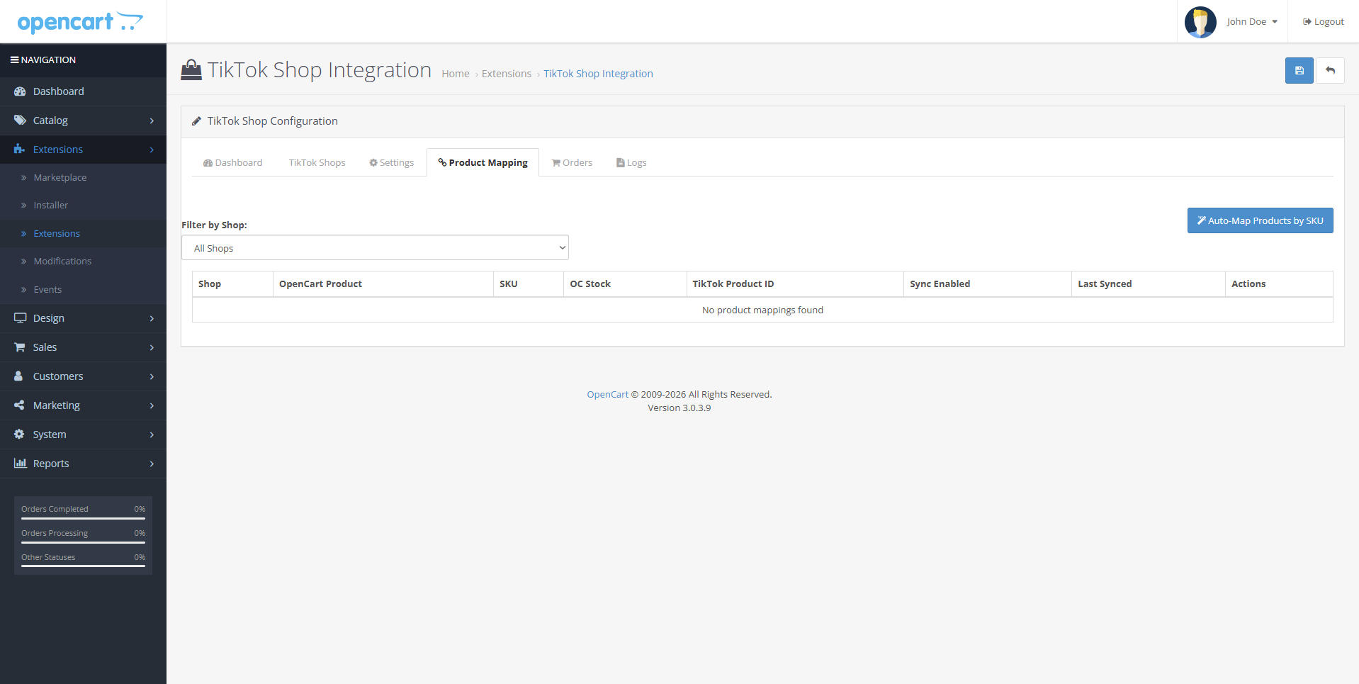Click the Sales shopping cart icon

(20, 347)
